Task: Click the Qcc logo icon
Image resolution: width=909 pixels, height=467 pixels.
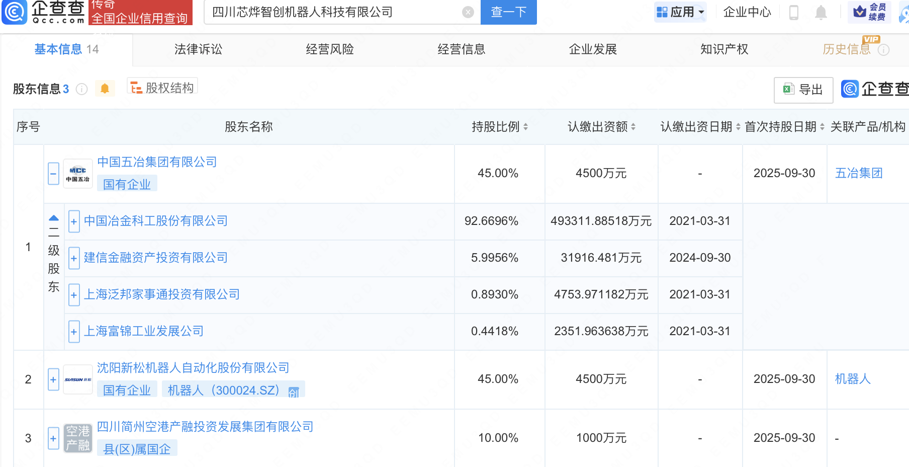Action: (15, 12)
